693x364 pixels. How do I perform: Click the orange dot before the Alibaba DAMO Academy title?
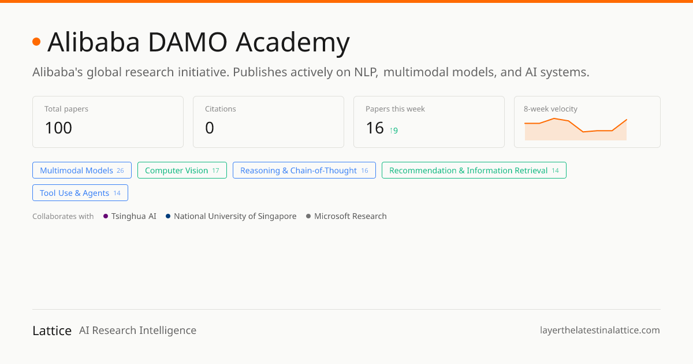click(x=36, y=42)
